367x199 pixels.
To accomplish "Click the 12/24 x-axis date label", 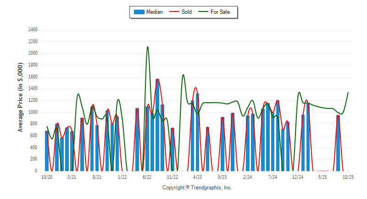I will pyautogui.click(x=298, y=177).
